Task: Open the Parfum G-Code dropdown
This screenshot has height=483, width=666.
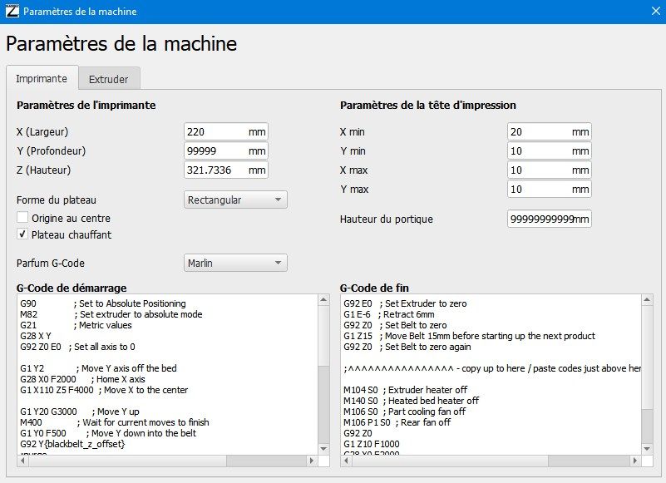Action: pyautogui.click(x=235, y=263)
